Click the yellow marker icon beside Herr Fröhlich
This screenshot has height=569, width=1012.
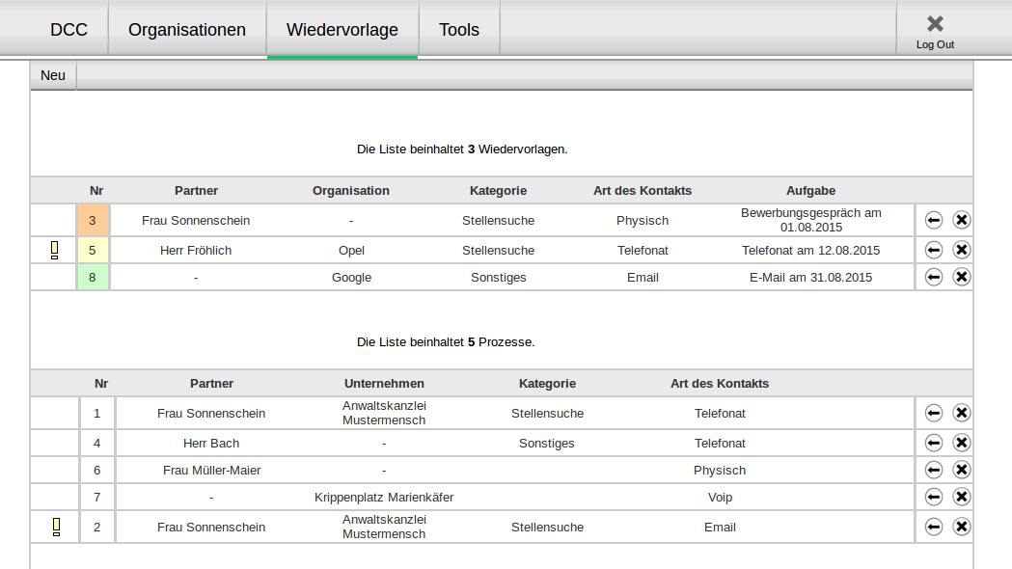click(x=54, y=250)
